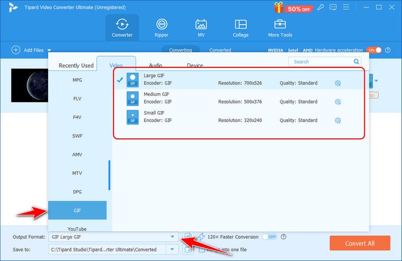Switch to Video tab
Screen dimensions: 402x261
[116, 64]
